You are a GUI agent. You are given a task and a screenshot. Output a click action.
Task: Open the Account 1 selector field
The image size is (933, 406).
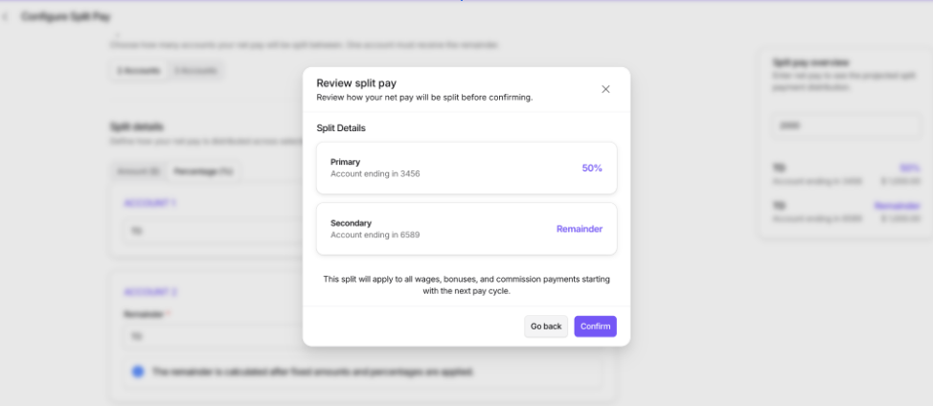click(x=211, y=231)
